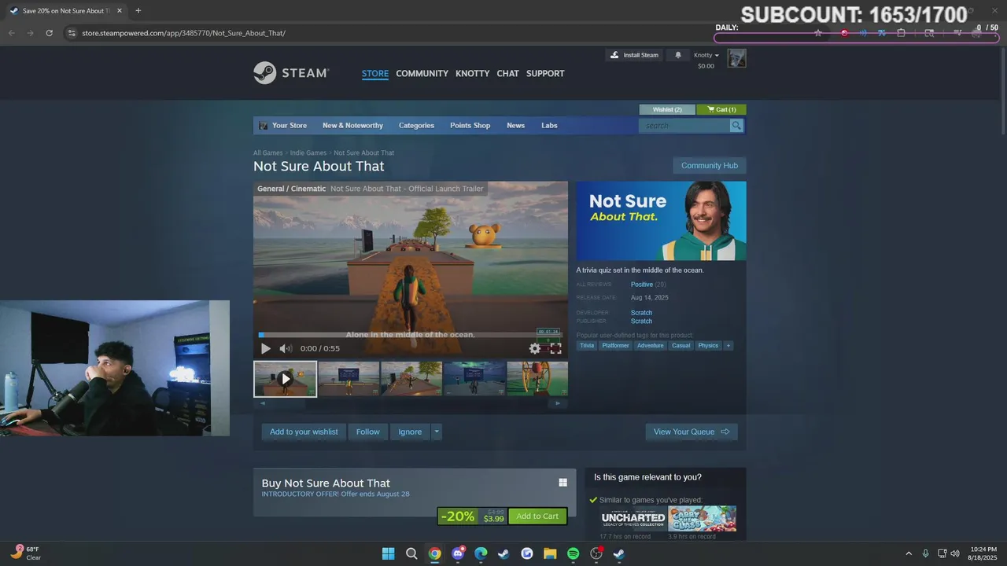Open the SUPPORT page
This screenshot has width=1007, height=566.
(x=545, y=74)
